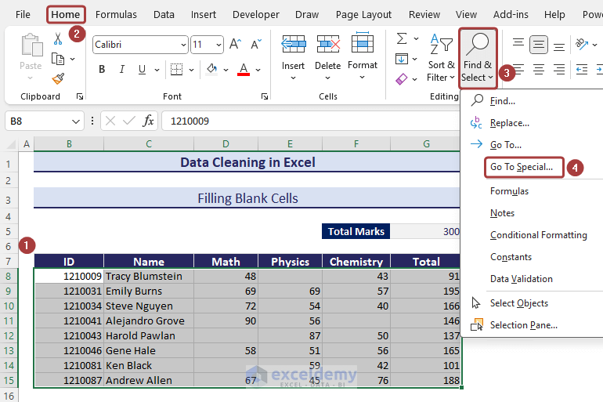This screenshot has width=603, height=402.
Task: Switch to the Page Layout tab
Action: point(363,15)
